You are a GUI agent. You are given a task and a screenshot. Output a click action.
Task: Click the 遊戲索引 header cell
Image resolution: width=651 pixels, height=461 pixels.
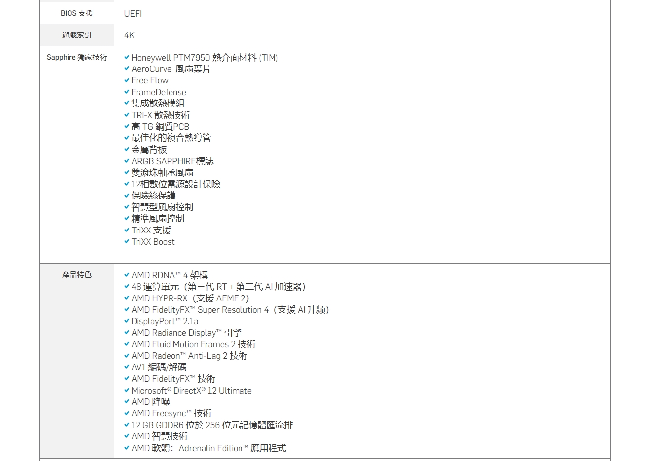[x=77, y=35]
